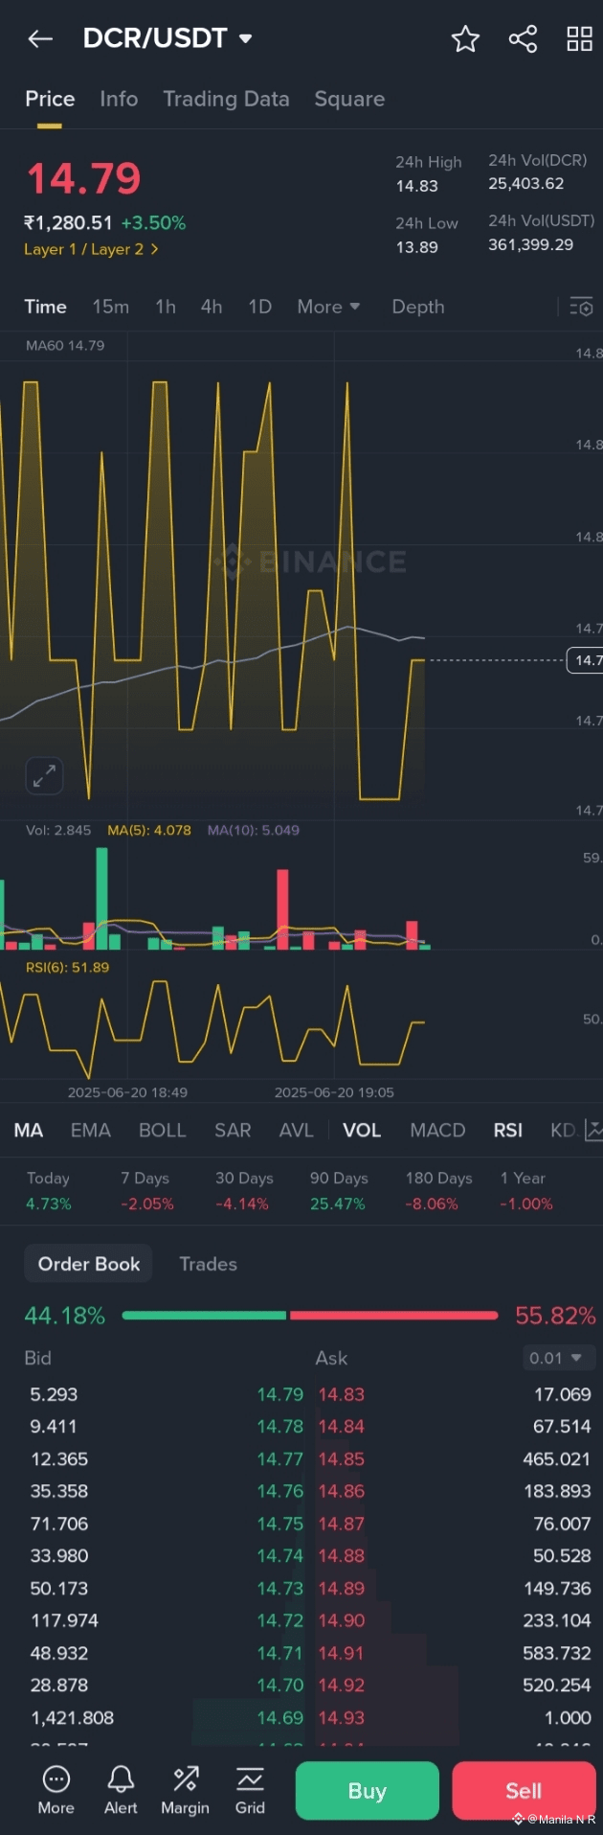
Task: Switch to the Price tab
Action: tap(50, 99)
